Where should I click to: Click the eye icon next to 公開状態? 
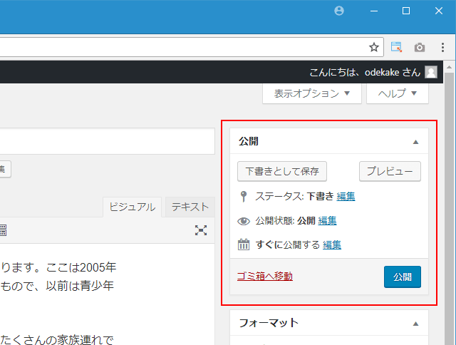click(x=244, y=221)
